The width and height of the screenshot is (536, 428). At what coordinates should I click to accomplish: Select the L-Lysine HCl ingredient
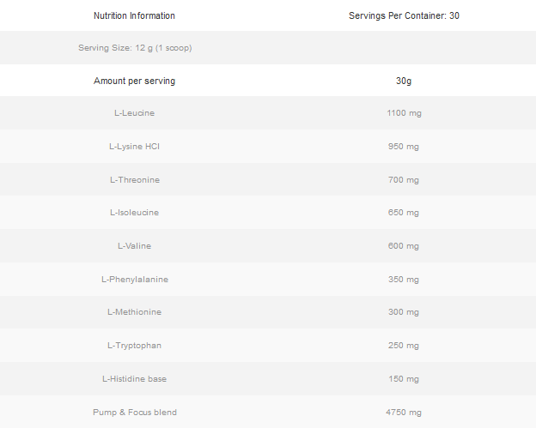coord(134,147)
